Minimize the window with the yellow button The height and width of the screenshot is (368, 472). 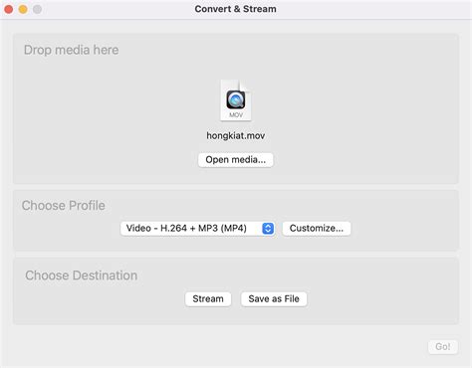click(x=23, y=9)
